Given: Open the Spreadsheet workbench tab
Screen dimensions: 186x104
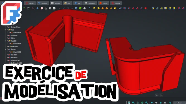Looking at the screenshot, I should 90,3.
